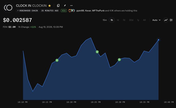Click the 10:40 PM axis label
Viewport: 176px width, 108px height.
click(x=169, y=102)
